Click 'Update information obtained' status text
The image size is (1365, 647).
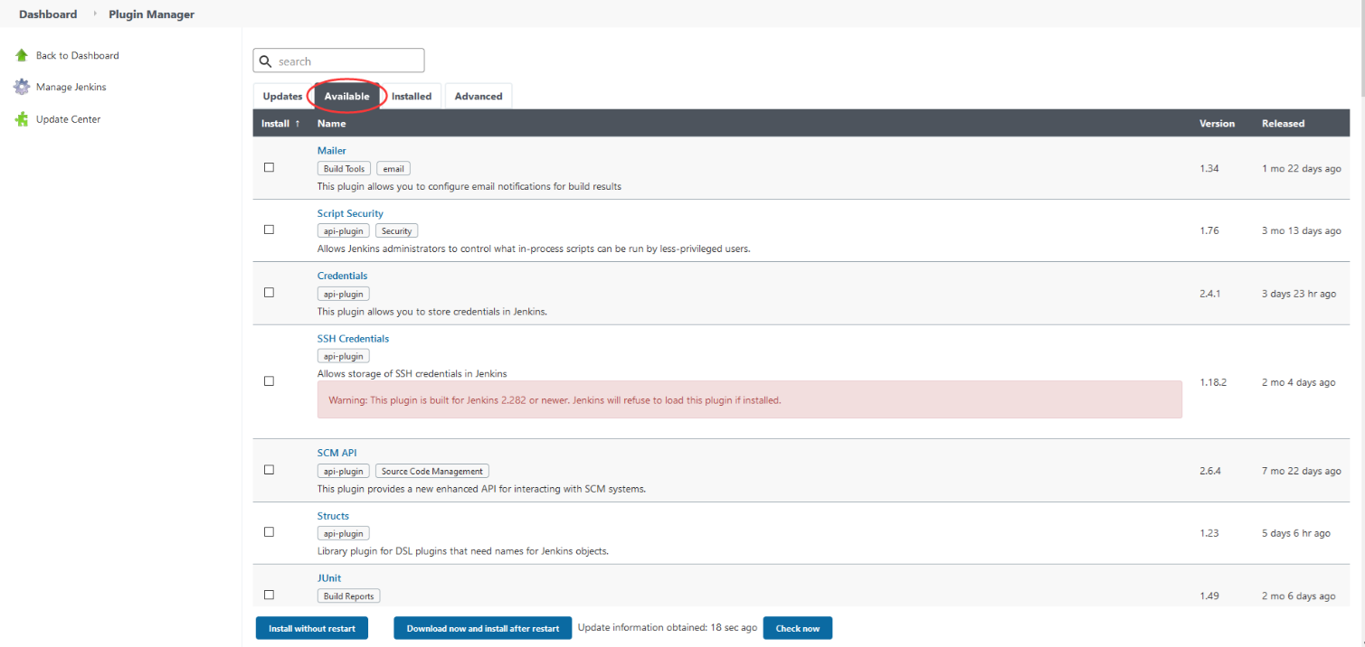point(668,627)
